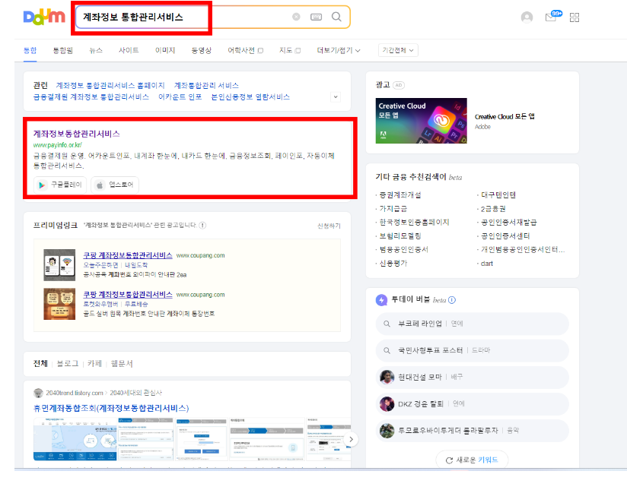Click recommended search dart
Viewport: 627px width, 490px height.
(487, 264)
